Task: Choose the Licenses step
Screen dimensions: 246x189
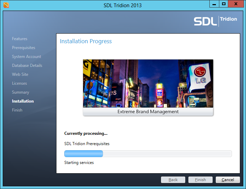Action: (20, 83)
